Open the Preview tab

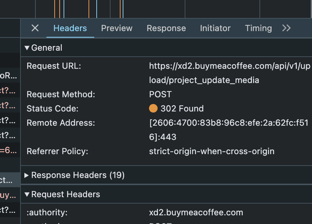click(x=117, y=28)
